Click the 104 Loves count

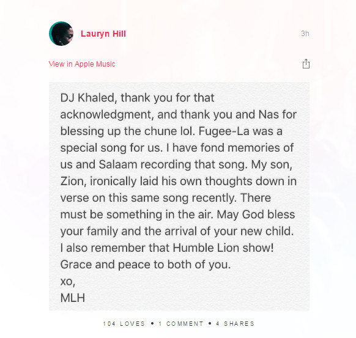pos(124,324)
